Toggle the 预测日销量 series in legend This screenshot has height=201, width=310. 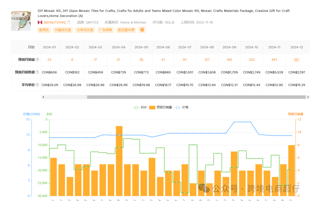tap(161, 107)
